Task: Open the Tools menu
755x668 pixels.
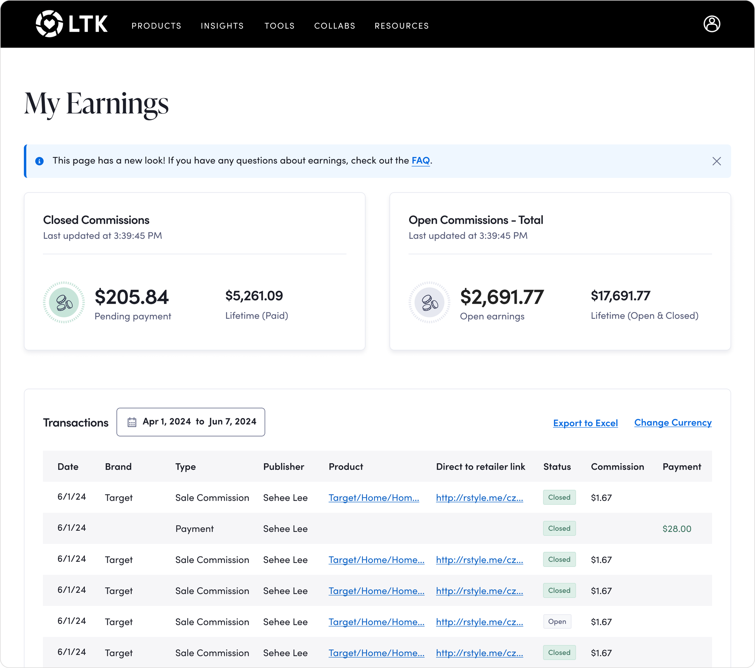Action: (x=280, y=26)
